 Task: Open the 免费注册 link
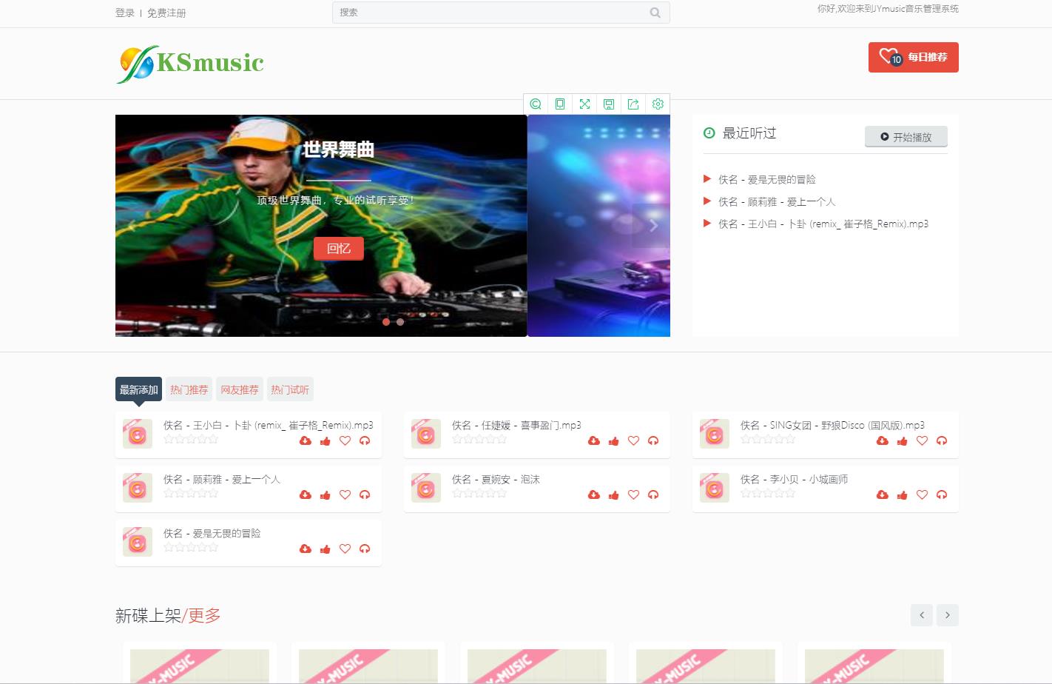166,13
